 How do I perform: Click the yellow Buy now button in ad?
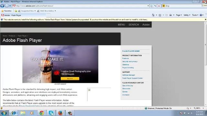[x=70, y=79]
